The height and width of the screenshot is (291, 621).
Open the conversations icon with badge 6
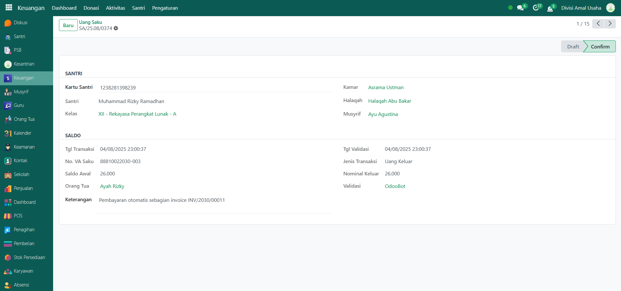pos(521,8)
